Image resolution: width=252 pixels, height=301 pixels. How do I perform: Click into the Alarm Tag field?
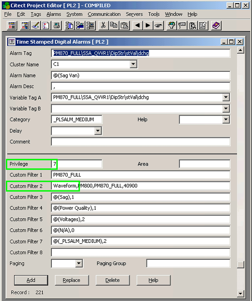141,53
